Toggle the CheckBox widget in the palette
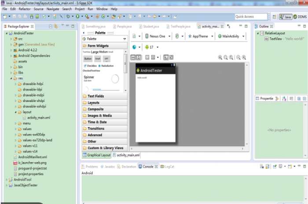The image size is (308, 204). (x=90, y=66)
